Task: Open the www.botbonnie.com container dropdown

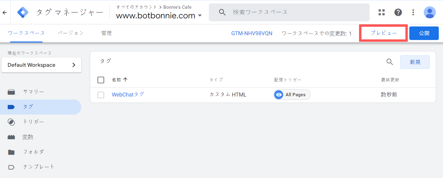Action: point(159,16)
